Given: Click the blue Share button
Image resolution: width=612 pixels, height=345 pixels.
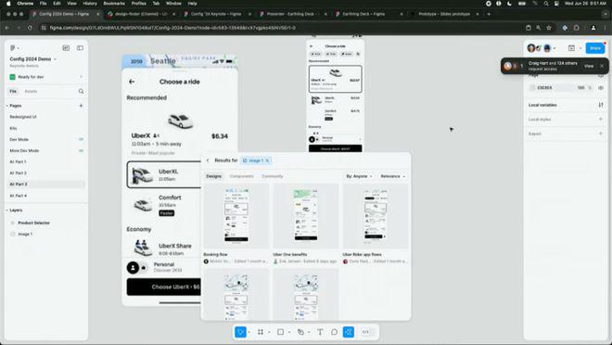Looking at the screenshot, I should (595, 48).
